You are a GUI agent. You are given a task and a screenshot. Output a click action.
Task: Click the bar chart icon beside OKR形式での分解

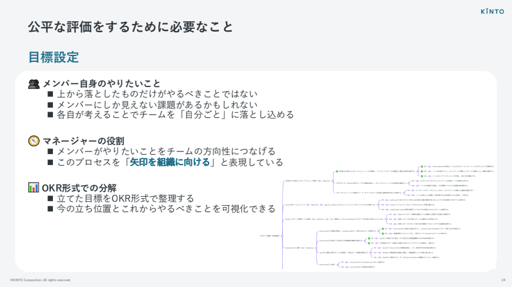[x=34, y=188]
